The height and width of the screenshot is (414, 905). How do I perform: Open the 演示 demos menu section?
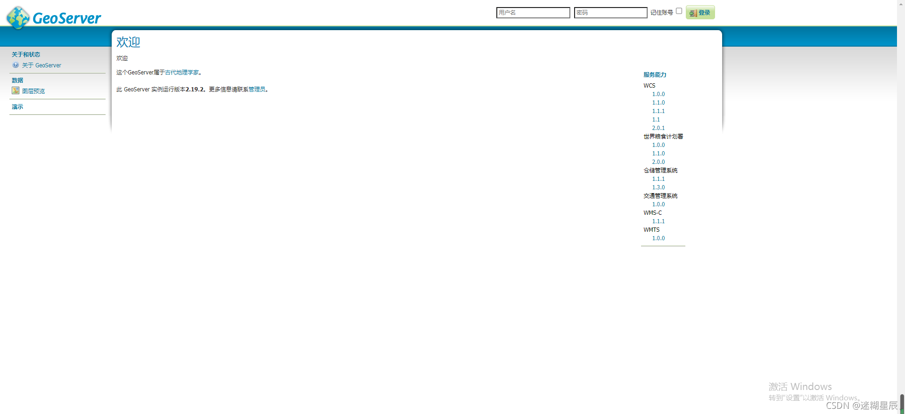(x=17, y=107)
